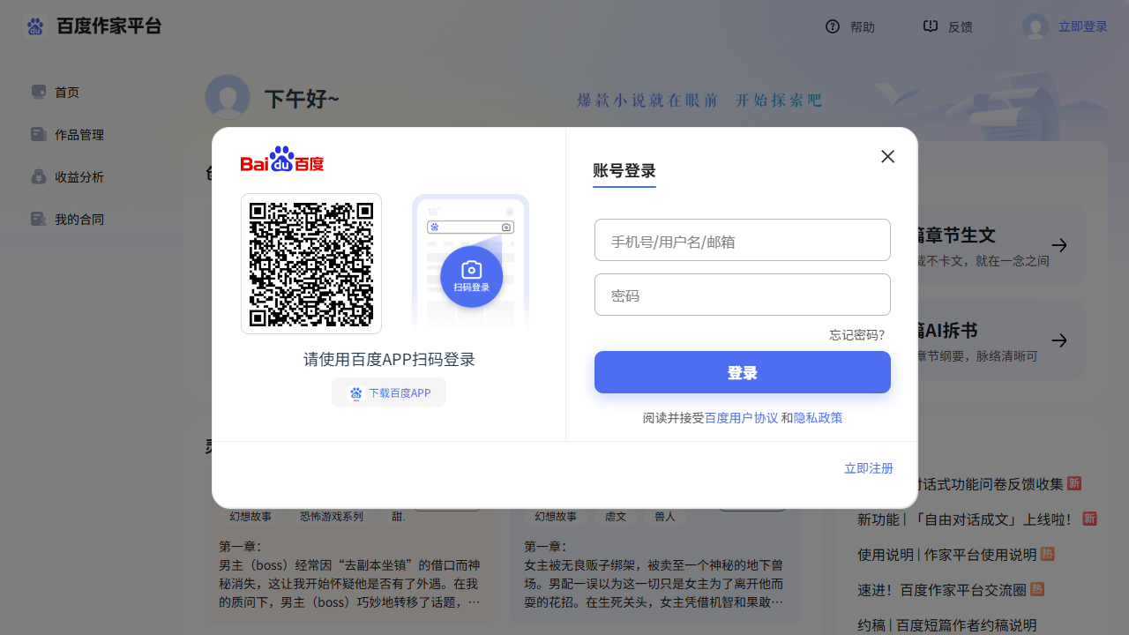Image resolution: width=1129 pixels, height=635 pixels.
Task: Focus the phone/username/email input field
Action: coord(742,241)
